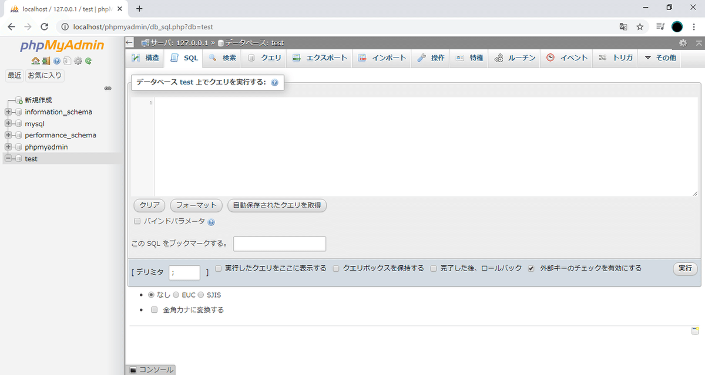Open the クエリ tab
Screen dimensions: 705x375
tap(264, 58)
